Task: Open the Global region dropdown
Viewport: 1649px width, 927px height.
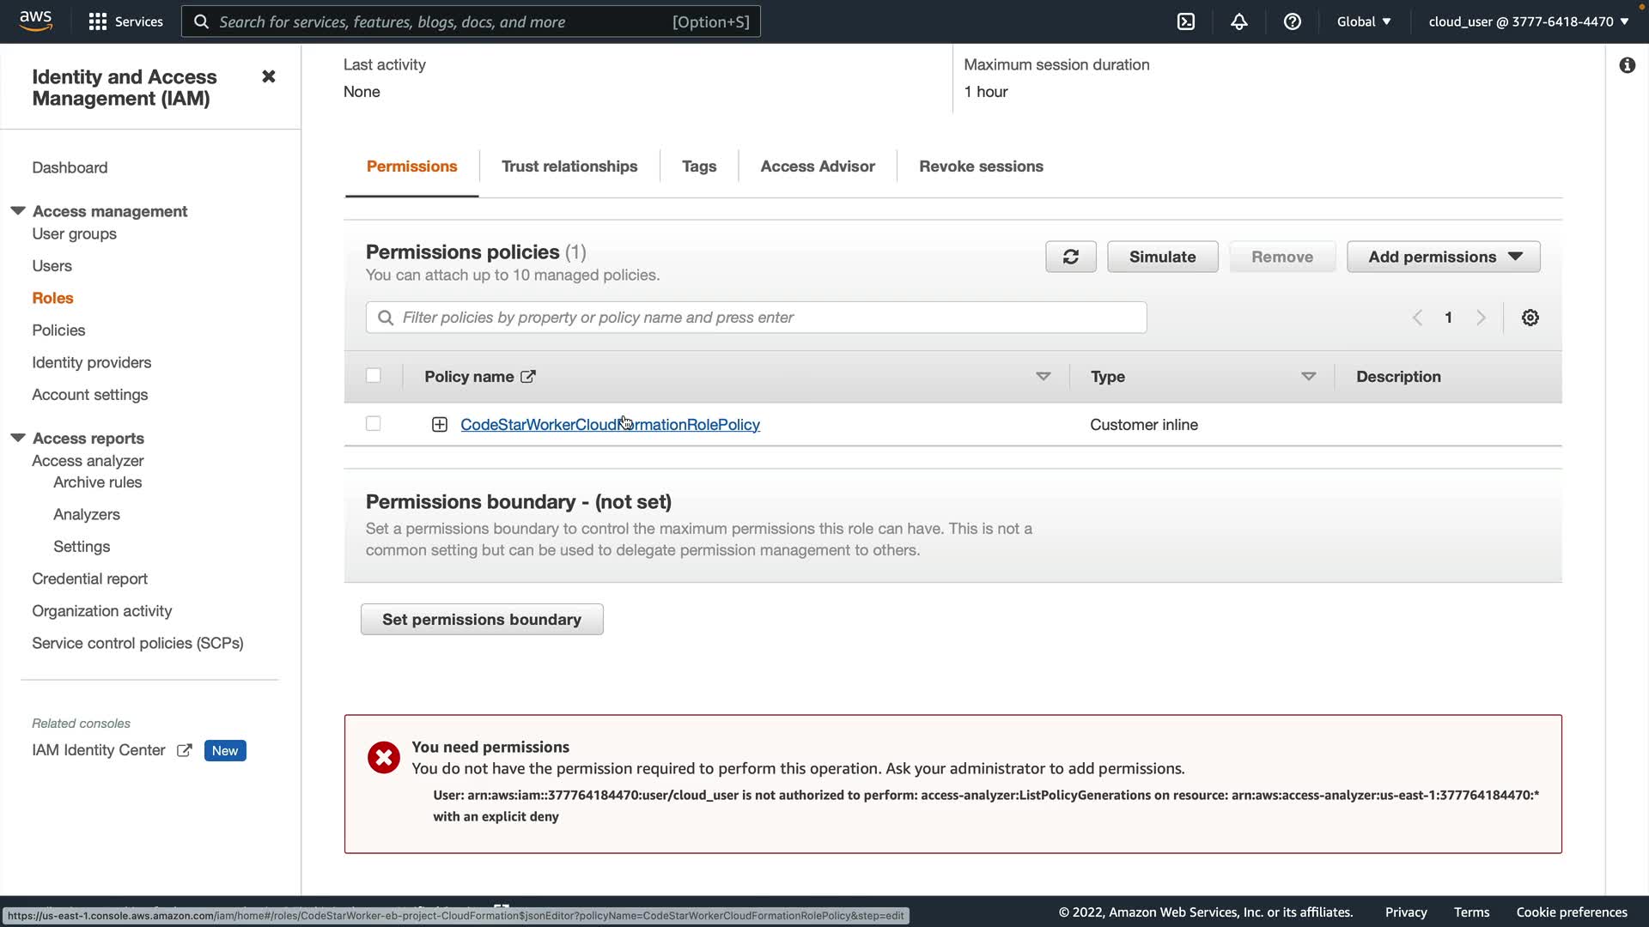Action: click(1363, 21)
